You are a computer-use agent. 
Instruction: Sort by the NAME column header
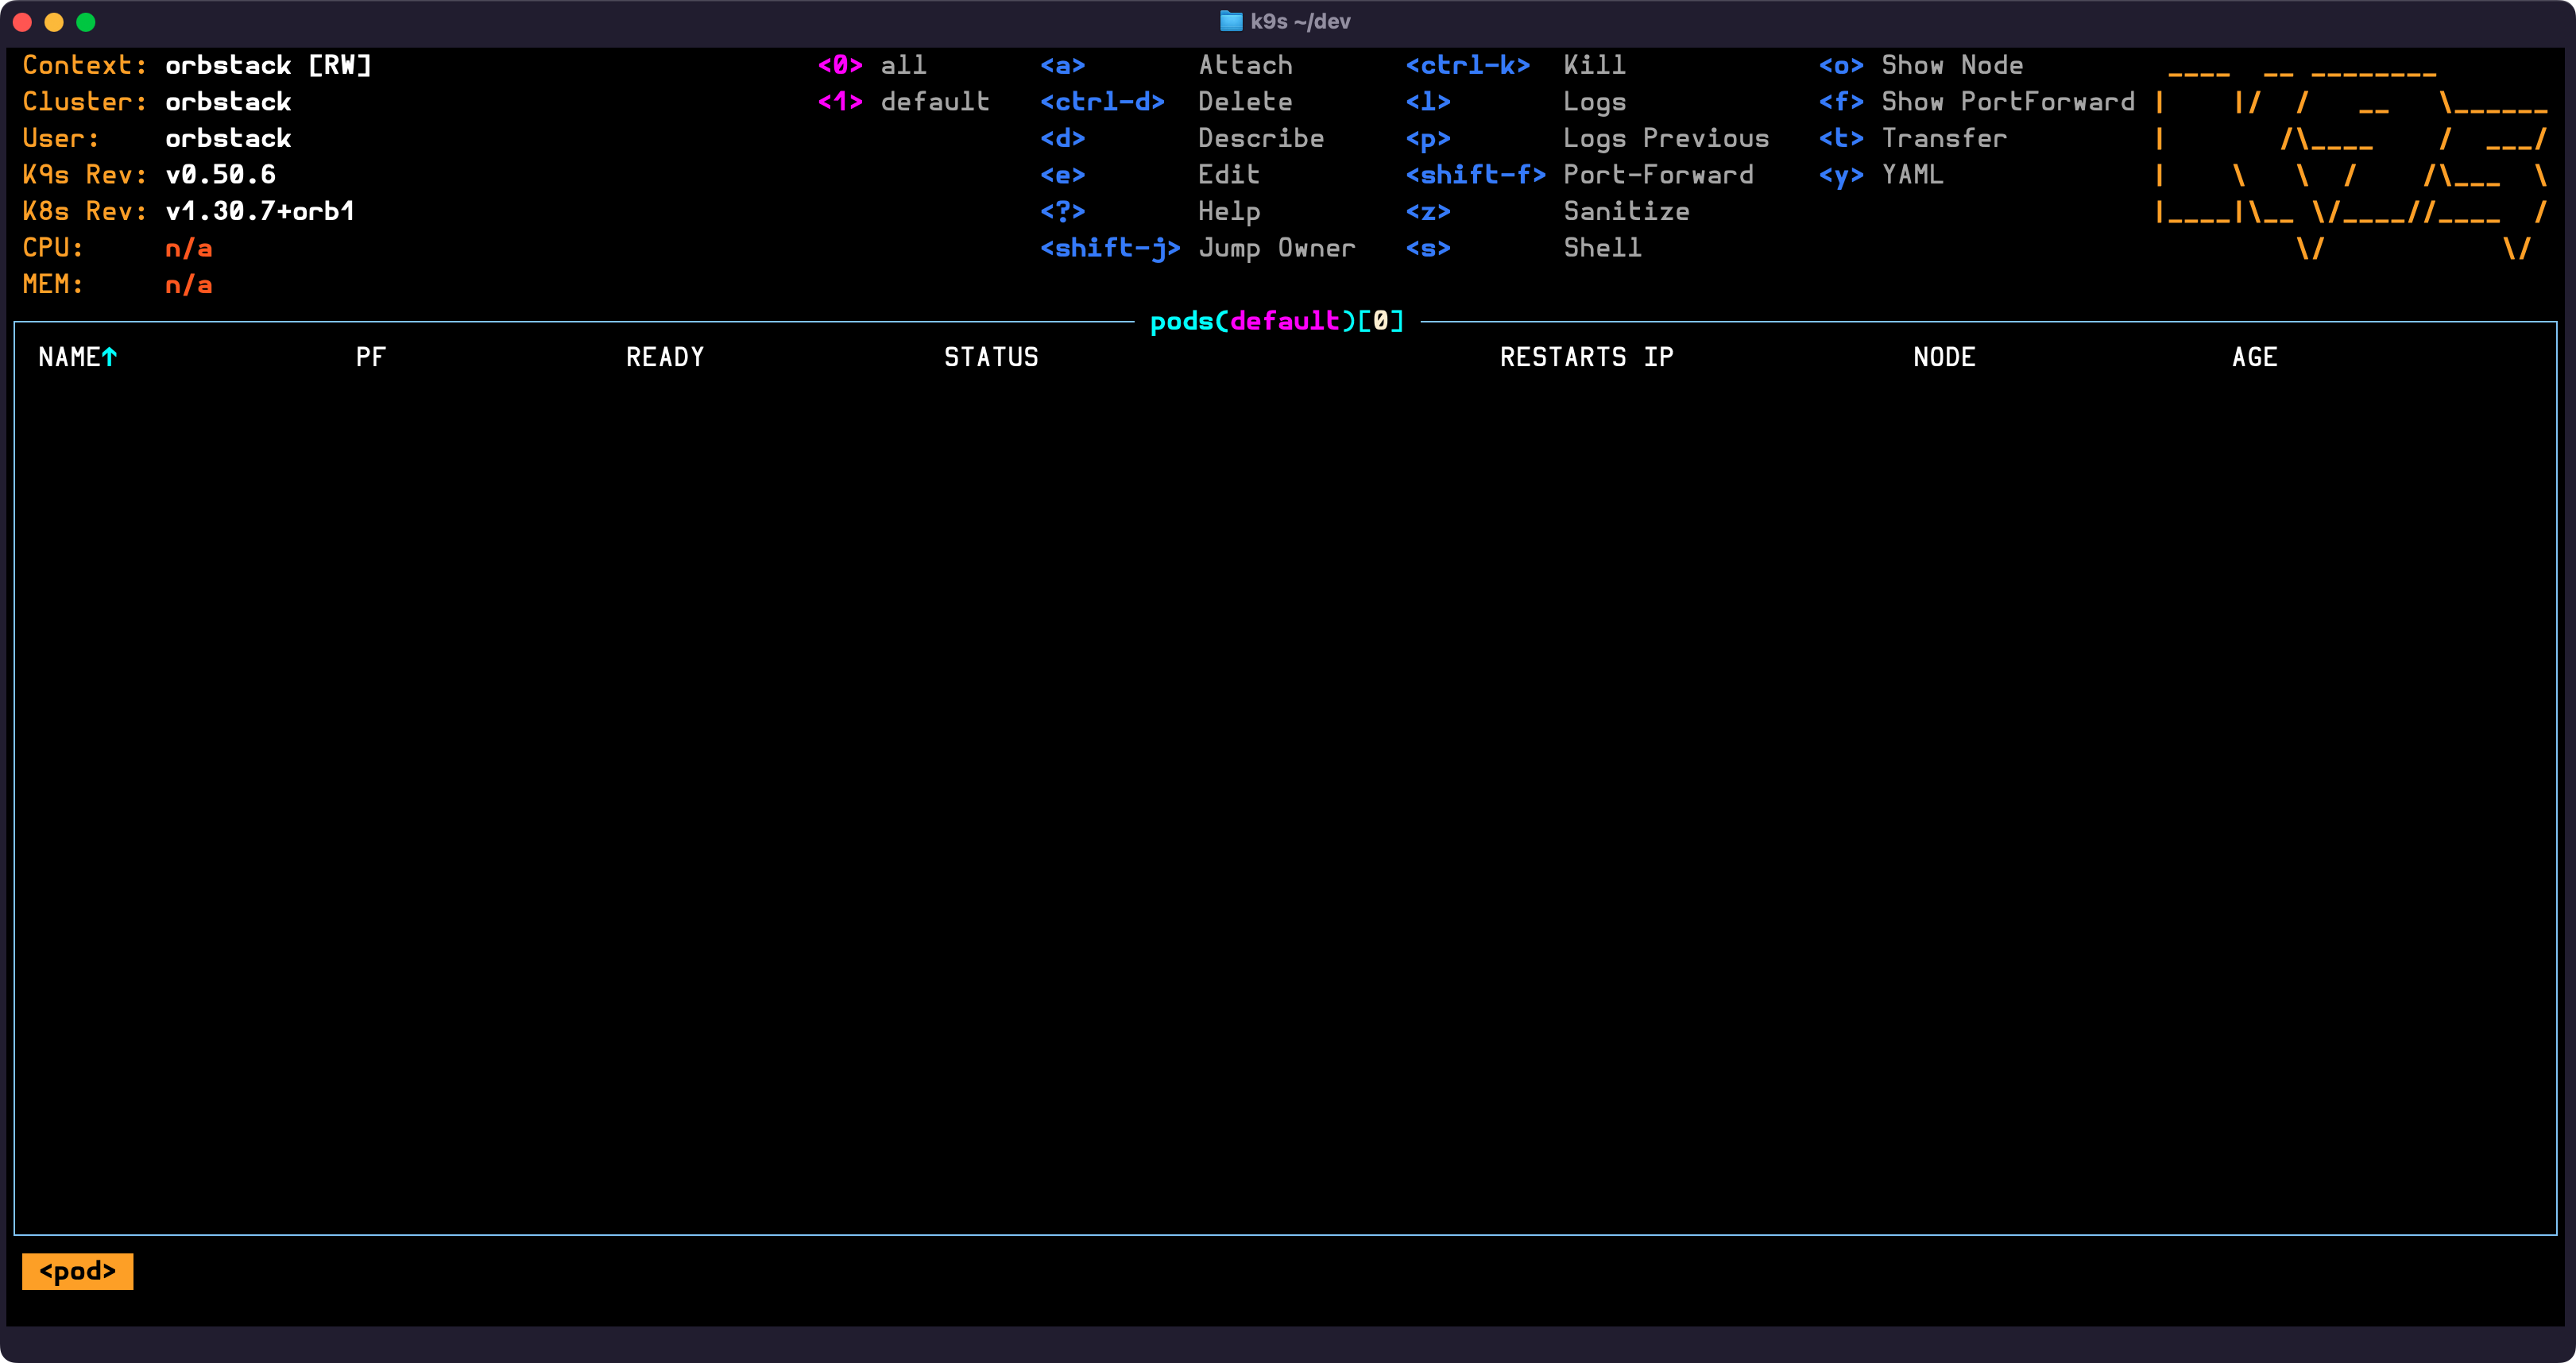coord(69,357)
